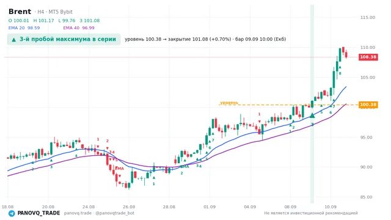391x220 pixels.
Task: Click the large green triangle breakout marker
Action: (x=312, y=116)
